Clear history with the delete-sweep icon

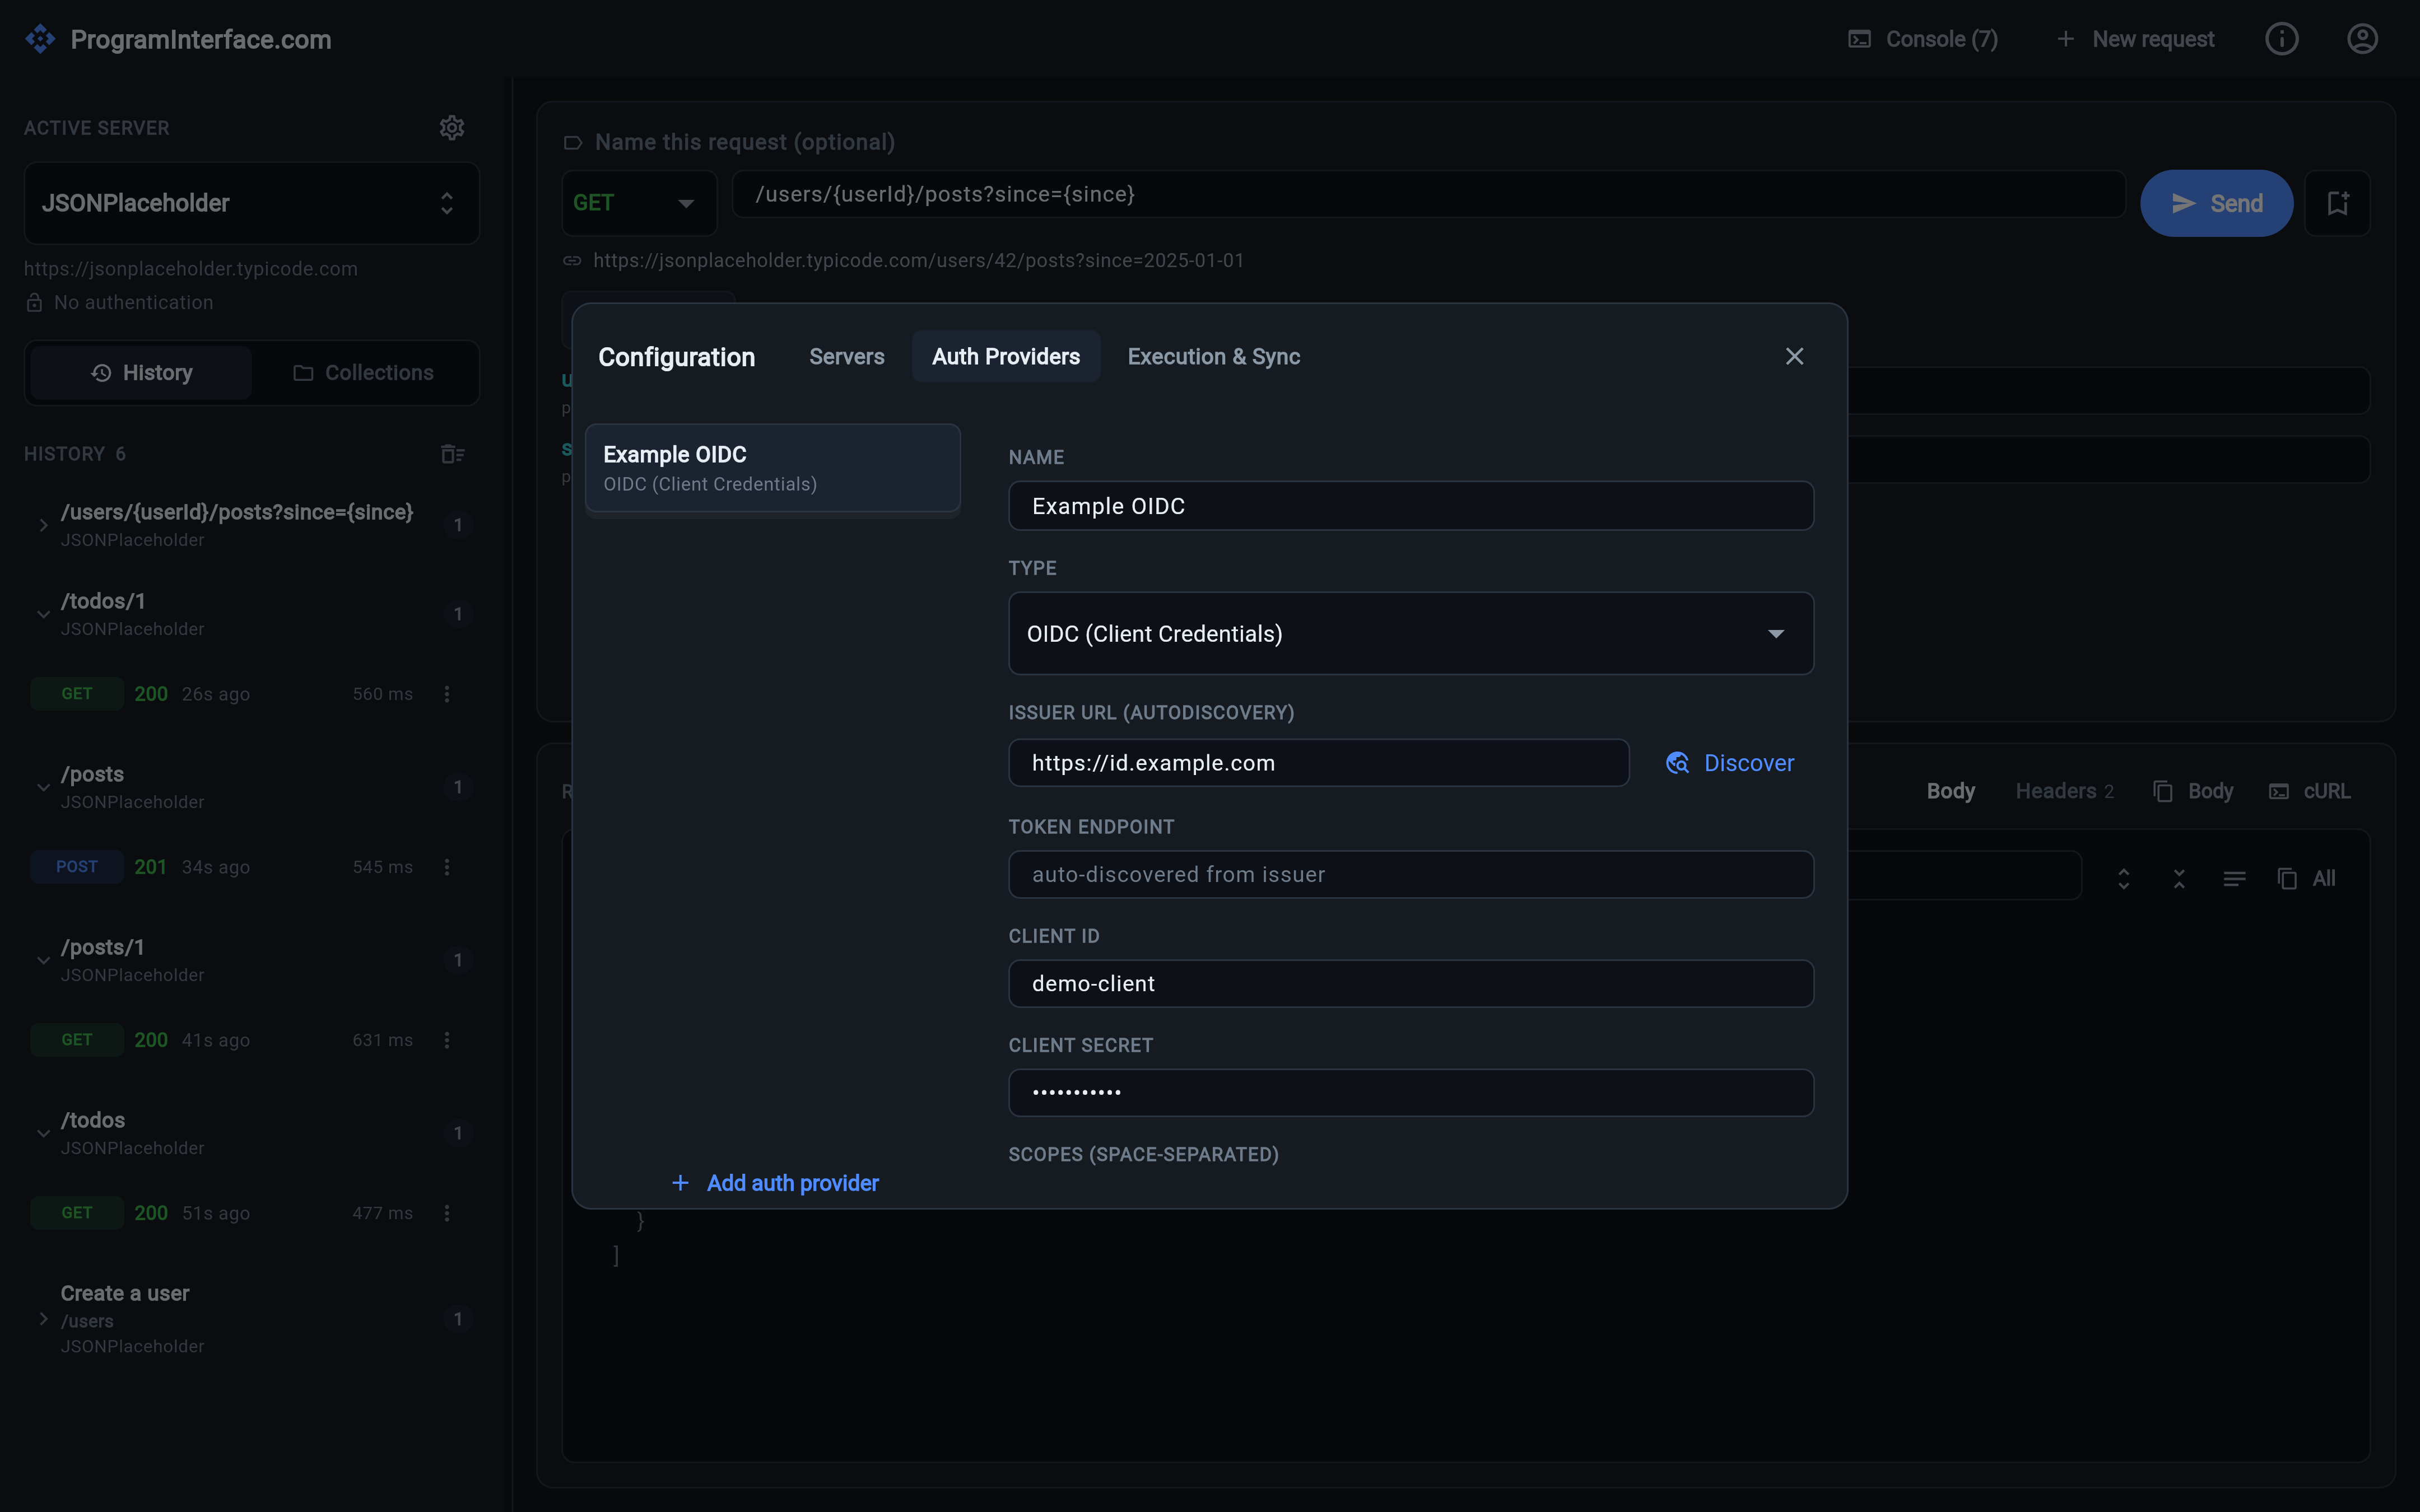point(452,454)
